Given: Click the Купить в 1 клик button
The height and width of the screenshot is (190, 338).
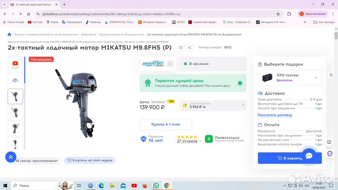Looking at the screenshot, I should 166,124.
